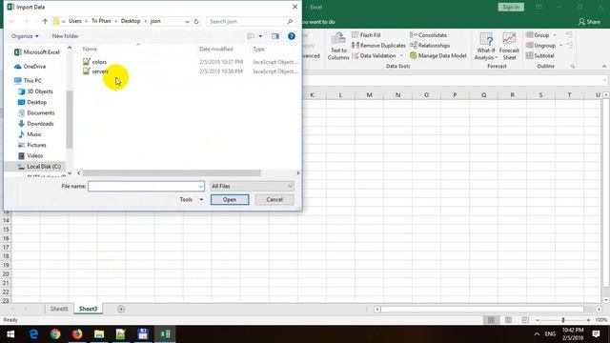Viewport: 610px width, 343px height.
Task: Click Consolidate in Excel ribbon
Action: pos(428,35)
